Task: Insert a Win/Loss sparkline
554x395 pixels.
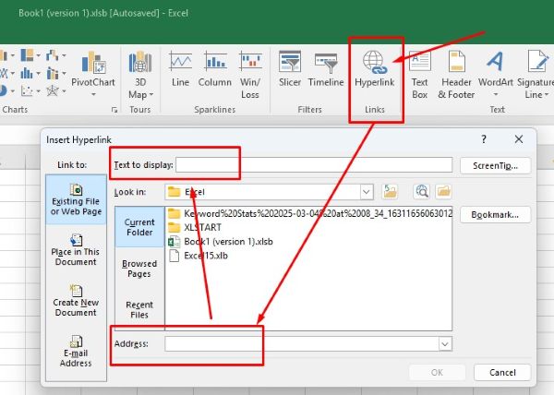Action: tap(250, 75)
